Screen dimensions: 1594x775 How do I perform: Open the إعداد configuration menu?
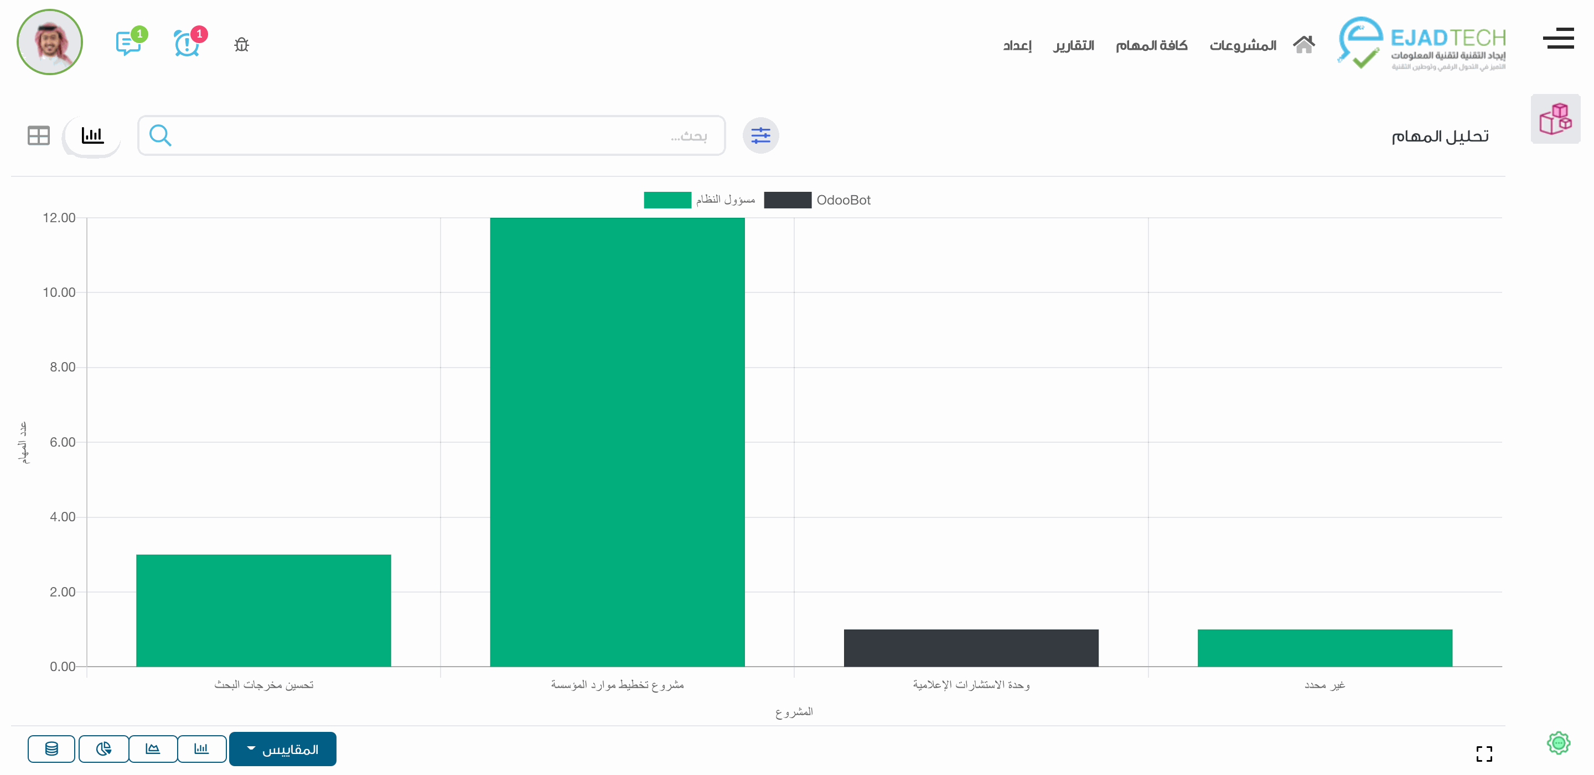pyautogui.click(x=1017, y=46)
